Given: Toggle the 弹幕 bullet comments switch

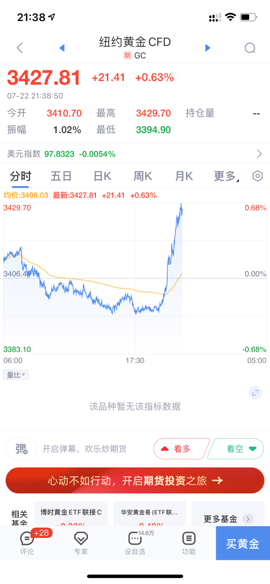Looking at the screenshot, I should click(x=21, y=449).
